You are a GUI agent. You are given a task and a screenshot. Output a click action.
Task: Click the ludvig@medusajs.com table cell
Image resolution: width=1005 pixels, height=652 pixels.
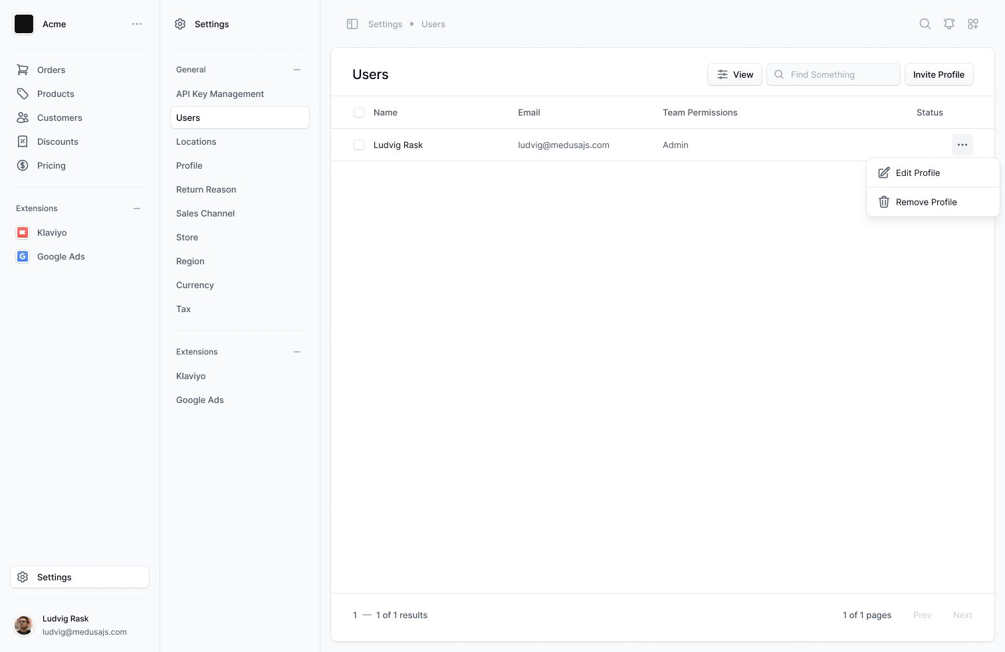[564, 145]
